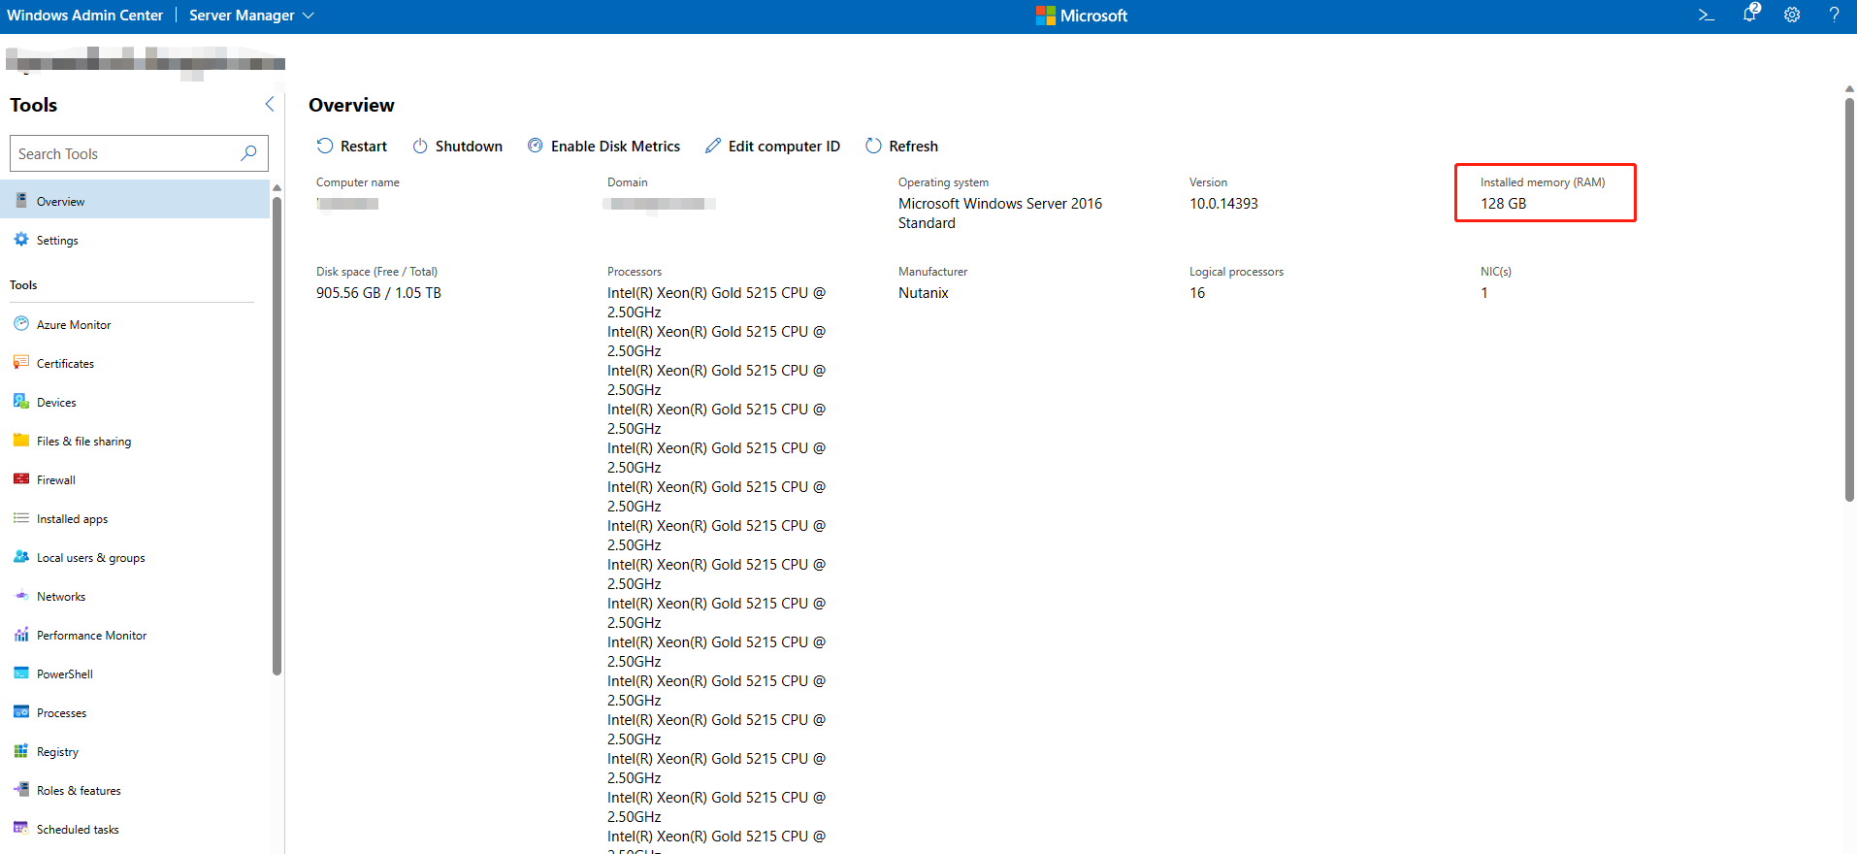Click the Microsoft logo in header

click(1082, 16)
